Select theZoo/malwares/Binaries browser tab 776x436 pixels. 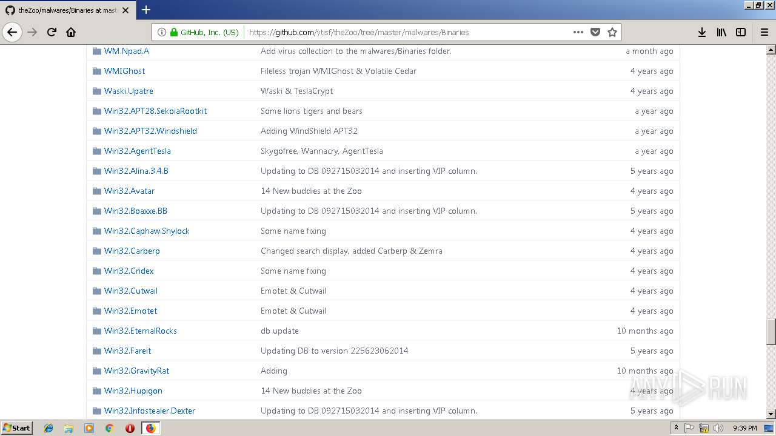coord(68,10)
